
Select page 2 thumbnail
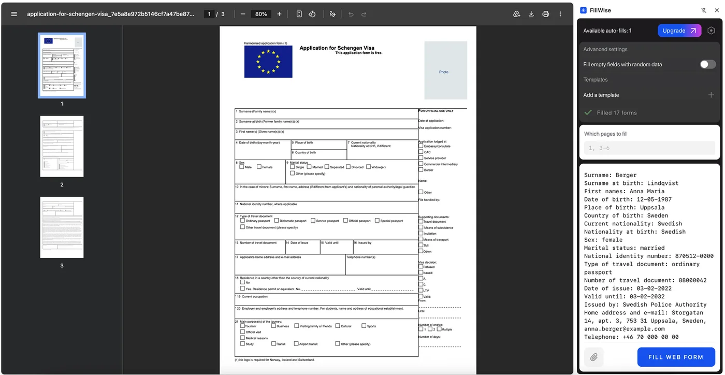point(62,146)
